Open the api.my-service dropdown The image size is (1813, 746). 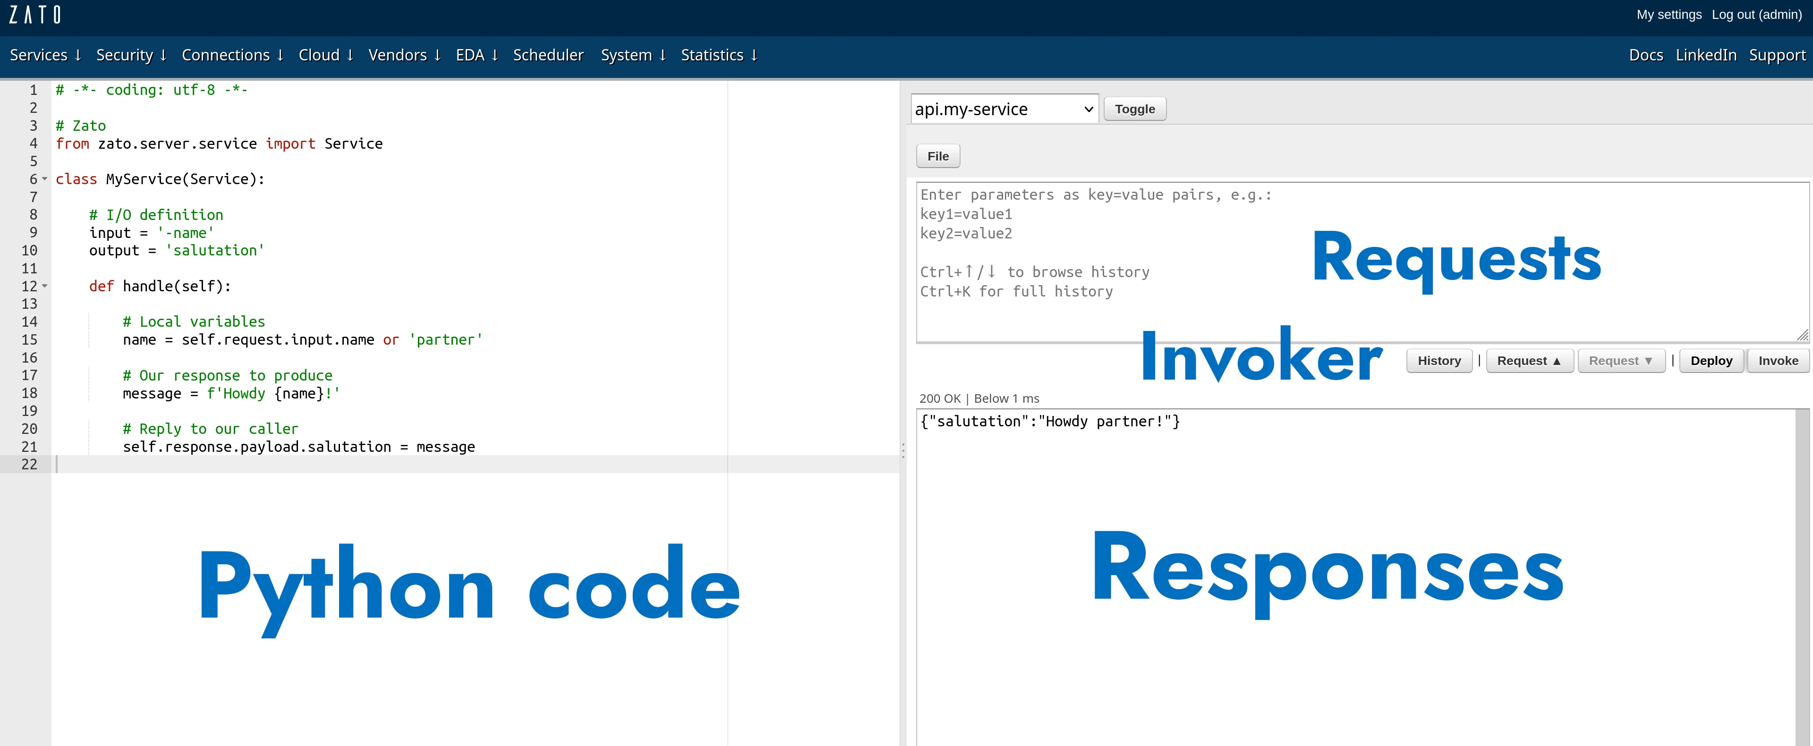coord(1004,109)
